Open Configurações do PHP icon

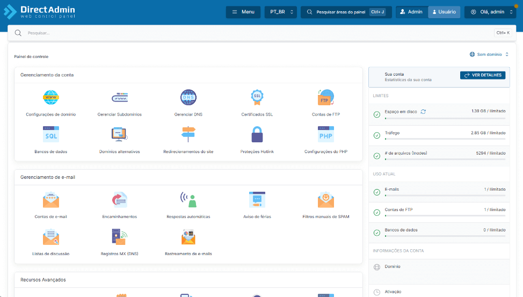point(326,134)
